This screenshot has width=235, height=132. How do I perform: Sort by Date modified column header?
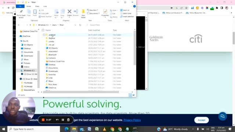pos(94,30)
